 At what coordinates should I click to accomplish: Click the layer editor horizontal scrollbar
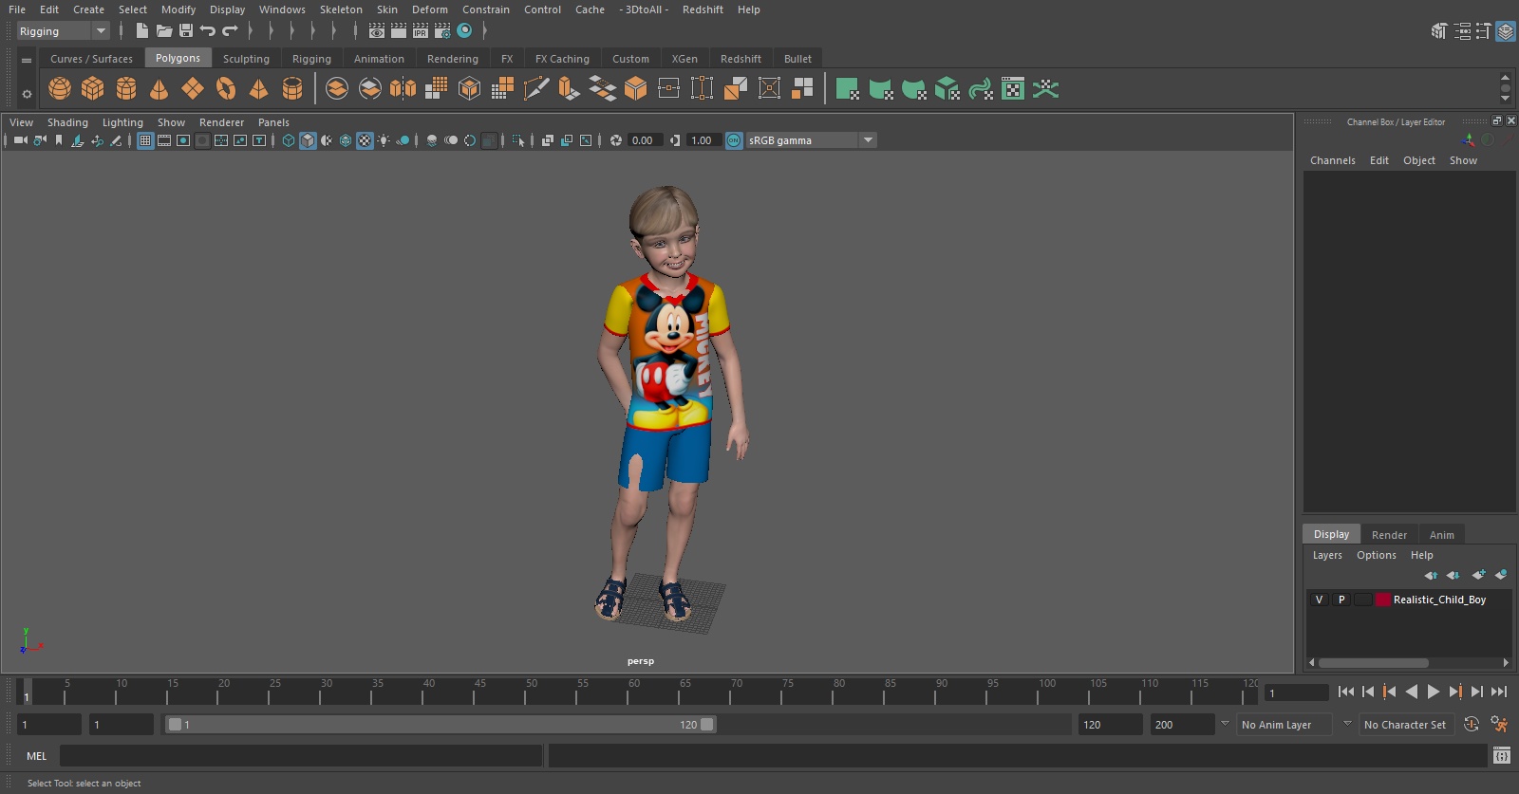pyautogui.click(x=1373, y=663)
